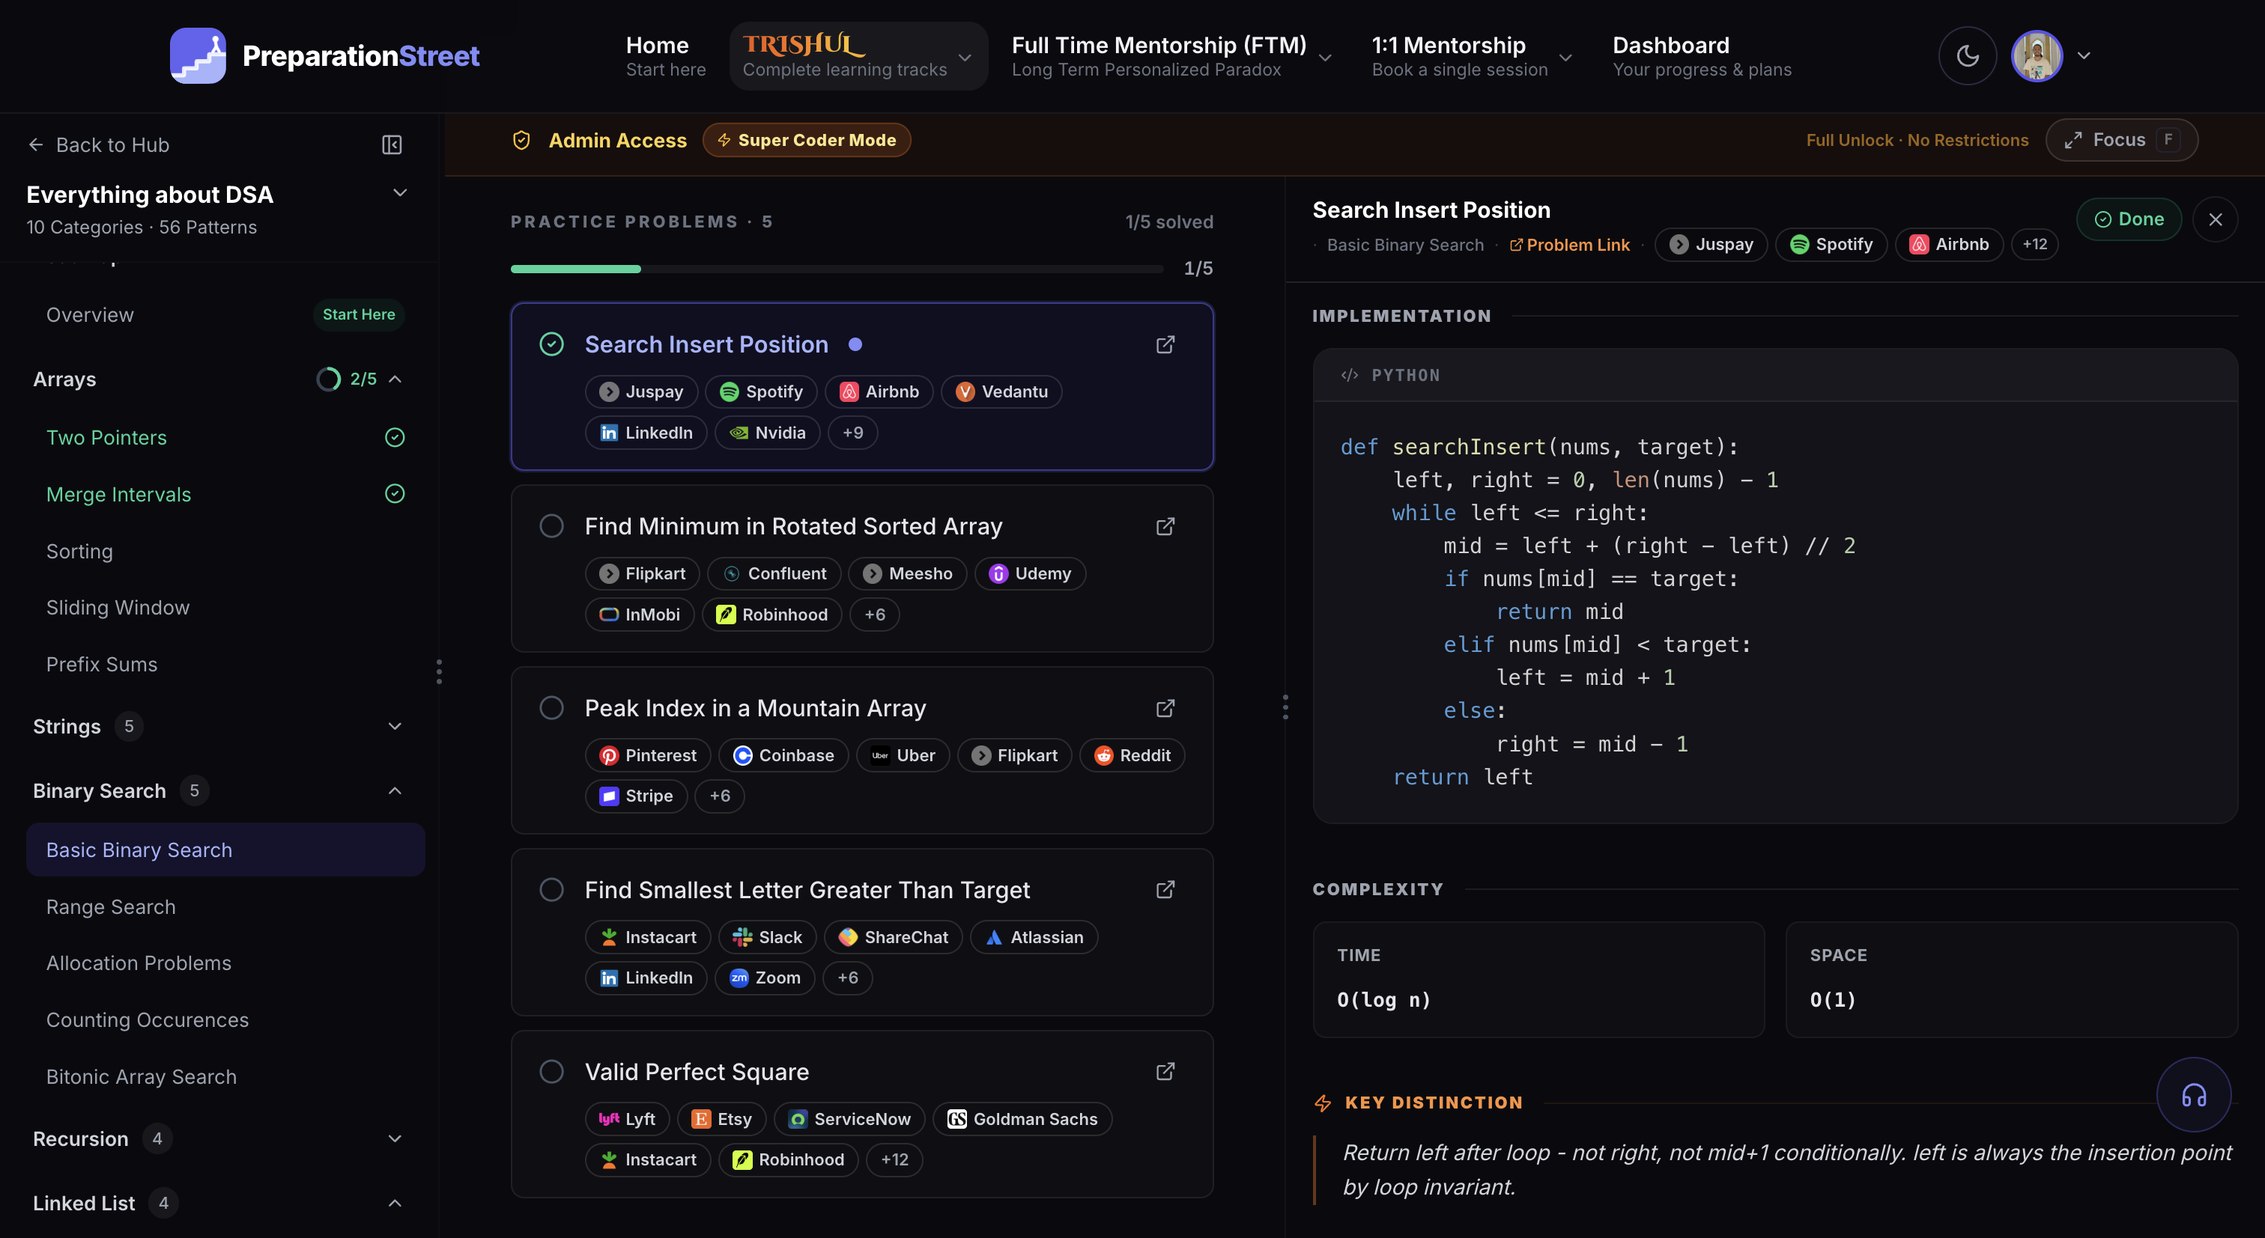This screenshot has height=1238, width=2265.
Task: Click the Coinbase company tag
Action: point(783,756)
